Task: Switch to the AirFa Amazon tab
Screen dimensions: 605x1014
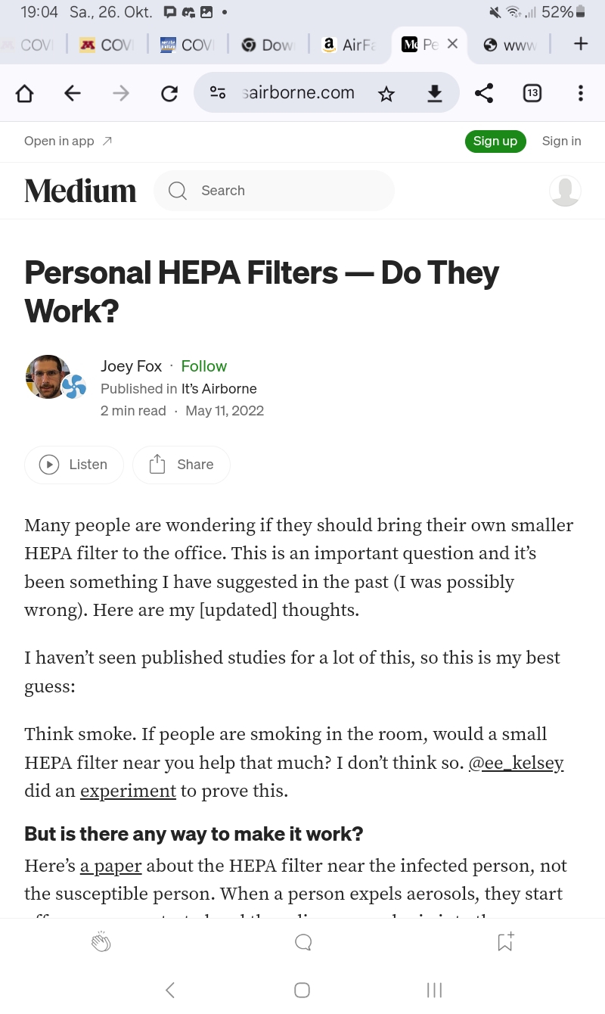Action: point(349,45)
